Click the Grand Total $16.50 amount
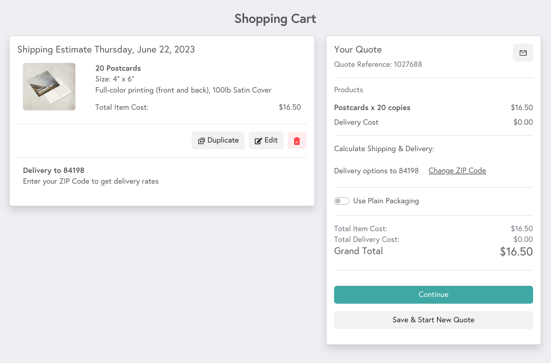 516,252
